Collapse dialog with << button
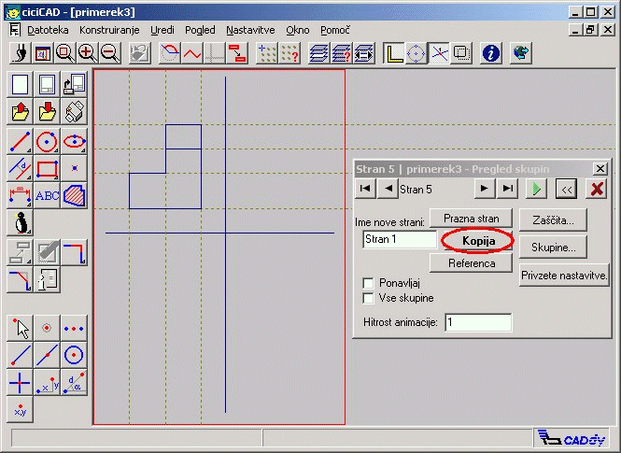Image resolution: width=621 pixels, height=453 pixels. pyautogui.click(x=566, y=189)
